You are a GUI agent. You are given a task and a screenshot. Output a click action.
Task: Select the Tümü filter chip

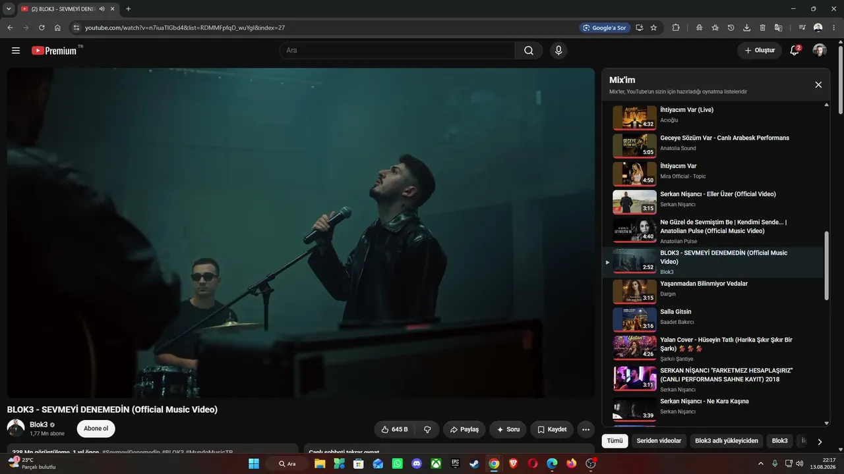click(x=615, y=441)
